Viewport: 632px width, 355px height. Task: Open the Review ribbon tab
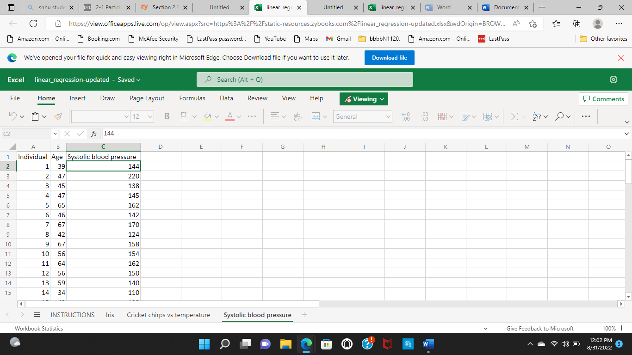click(257, 98)
